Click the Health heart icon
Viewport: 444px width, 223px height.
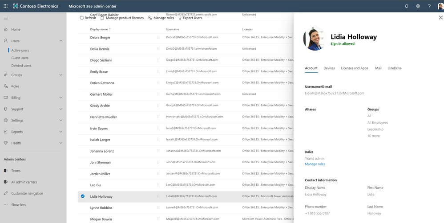6,143
